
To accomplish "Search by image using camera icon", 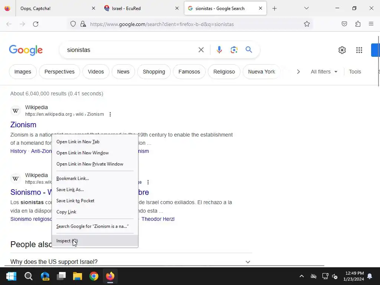I will (x=234, y=50).
